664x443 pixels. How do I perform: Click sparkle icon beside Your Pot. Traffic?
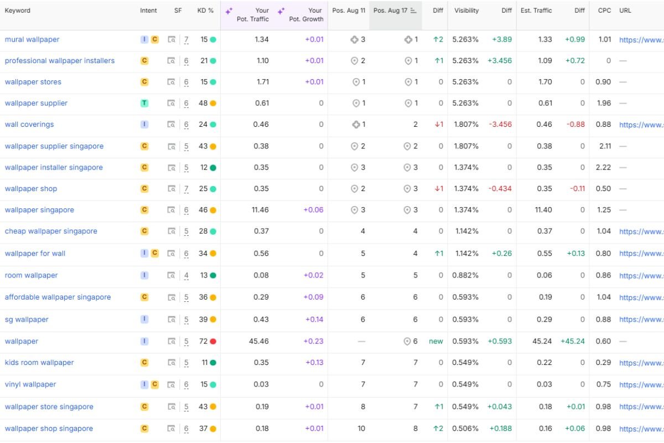point(229,11)
